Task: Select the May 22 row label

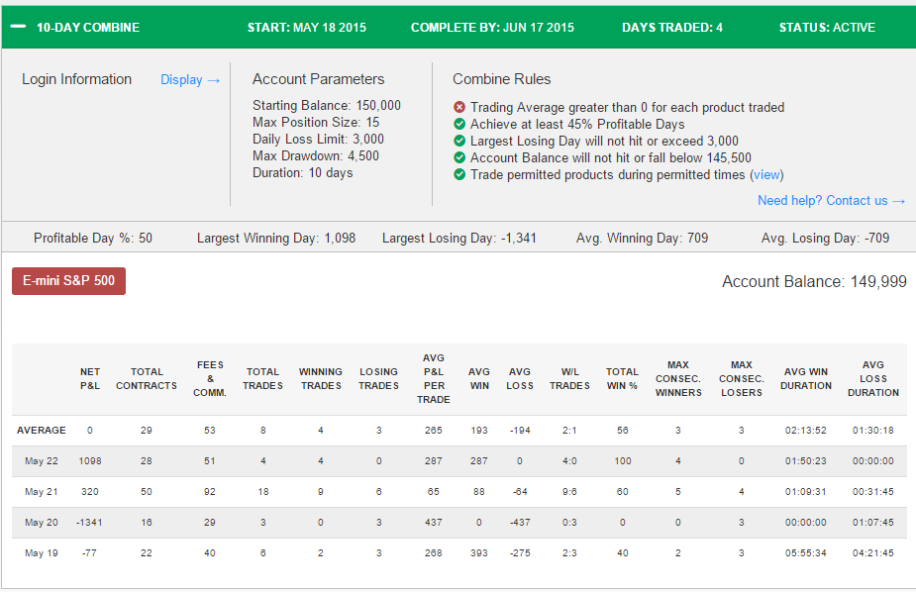Action: (42, 461)
